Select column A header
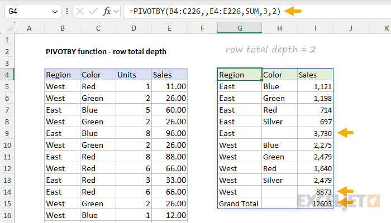Viewport: 391px width, 223px height. [29, 28]
